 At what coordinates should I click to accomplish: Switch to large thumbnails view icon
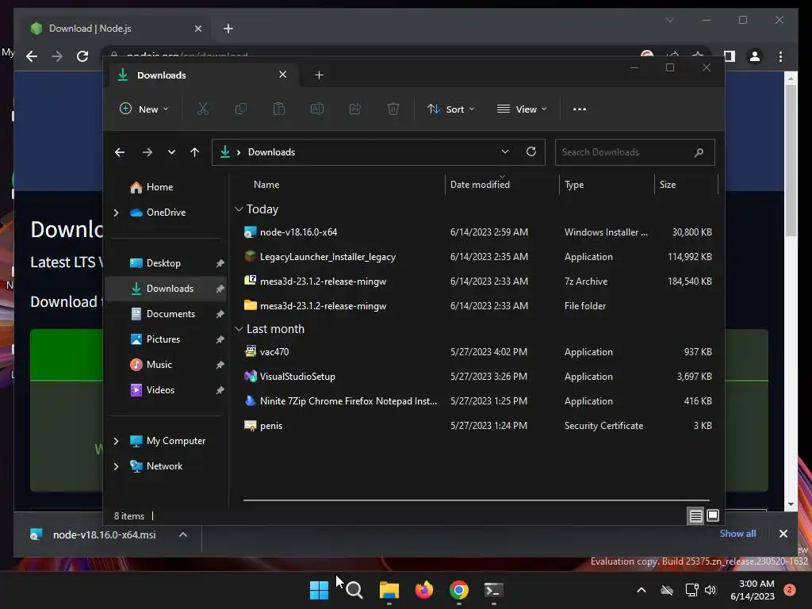click(x=713, y=515)
